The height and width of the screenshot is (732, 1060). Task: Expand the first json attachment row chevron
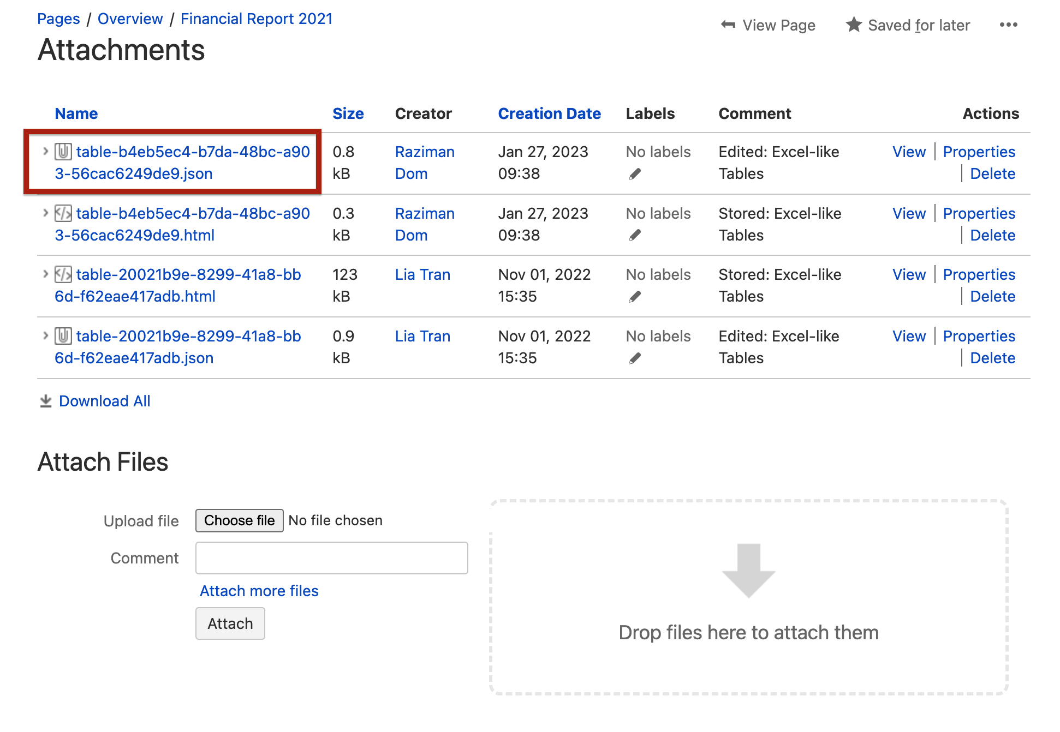coord(46,151)
